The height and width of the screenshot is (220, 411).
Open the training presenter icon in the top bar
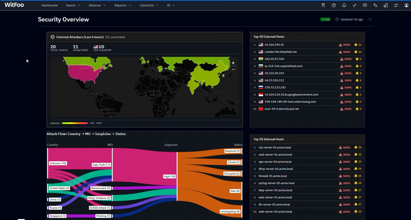click(323, 5)
